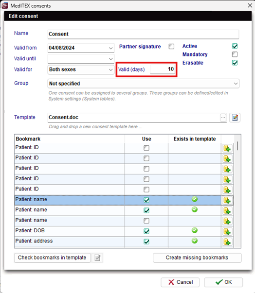255x293 pixels.
Task: Click the Bookmark column header
Action: click(70, 139)
